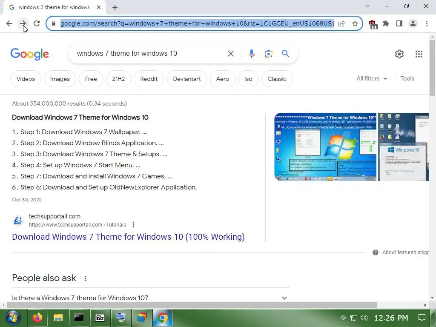Launch Firefox from taskbar
The image size is (436, 327).
pyautogui.click(x=37, y=318)
